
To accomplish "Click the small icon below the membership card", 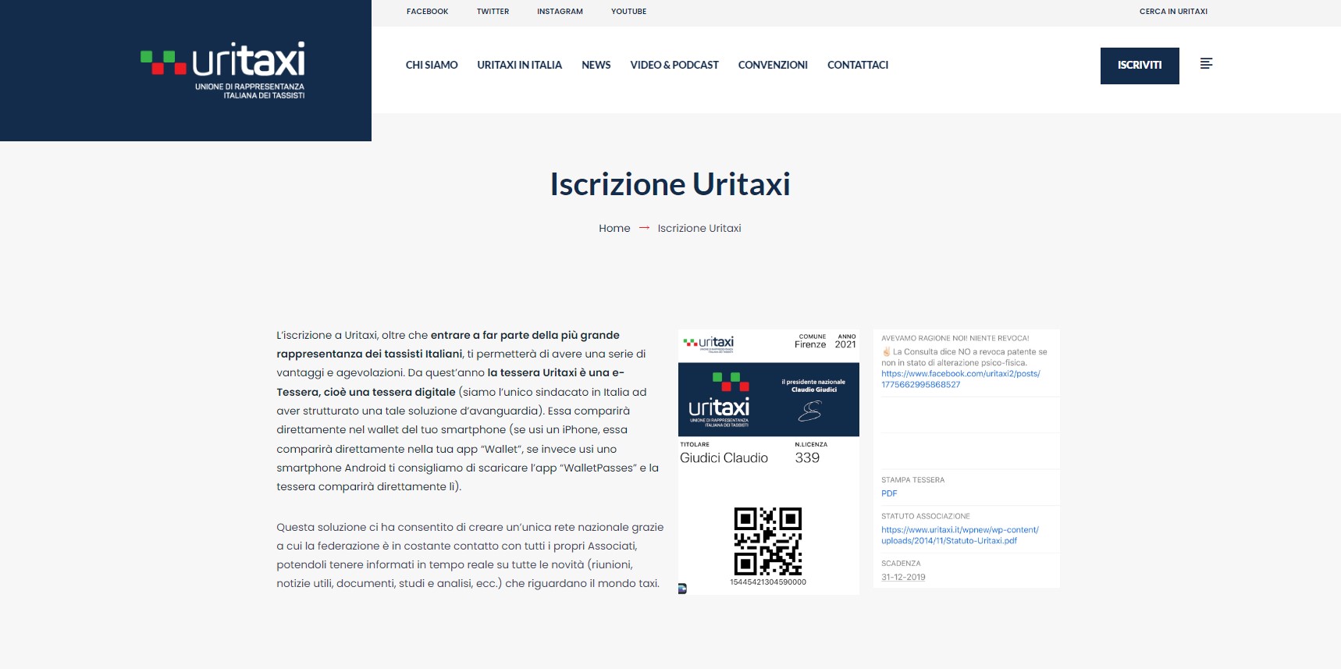I will click(682, 589).
